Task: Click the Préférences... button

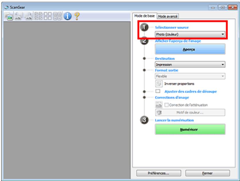Action: pyautogui.click(x=159, y=173)
